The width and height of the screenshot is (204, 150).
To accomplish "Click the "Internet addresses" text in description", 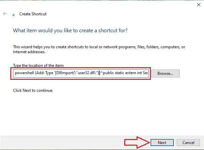I will click(29, 52).
